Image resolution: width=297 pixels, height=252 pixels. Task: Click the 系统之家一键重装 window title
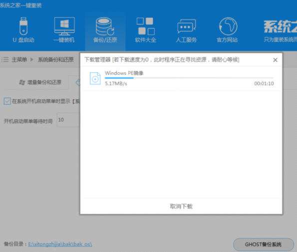[20, 5]
